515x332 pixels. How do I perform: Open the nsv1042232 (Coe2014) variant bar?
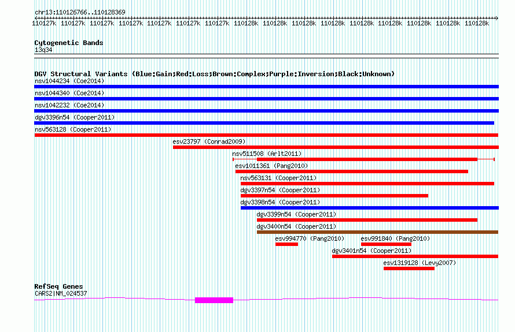point(266,111)
